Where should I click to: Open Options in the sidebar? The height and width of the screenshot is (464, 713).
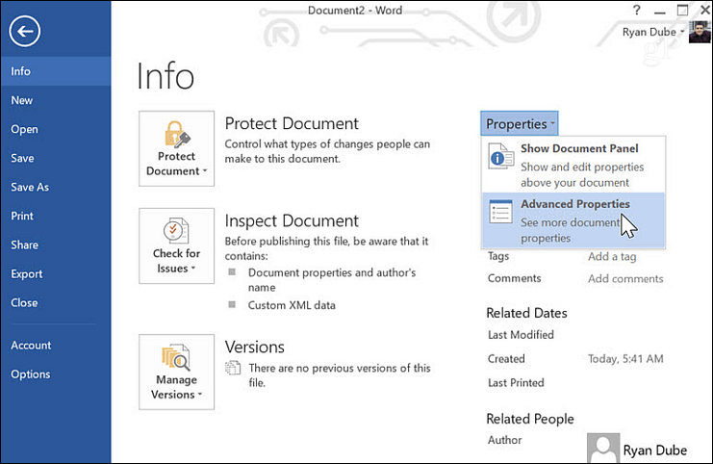[56, 374]
